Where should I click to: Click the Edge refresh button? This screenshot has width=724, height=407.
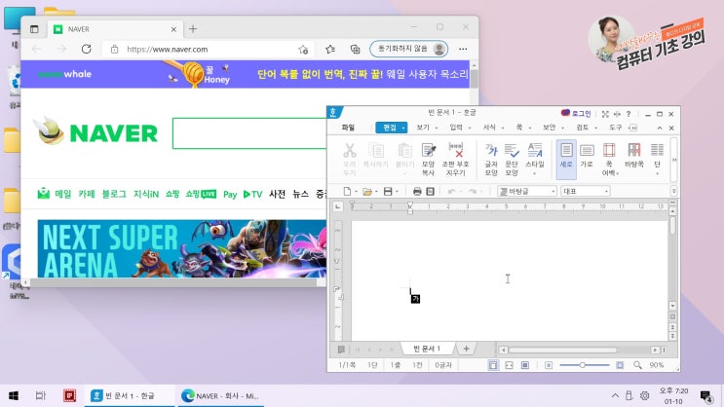(x=87, y=49)
